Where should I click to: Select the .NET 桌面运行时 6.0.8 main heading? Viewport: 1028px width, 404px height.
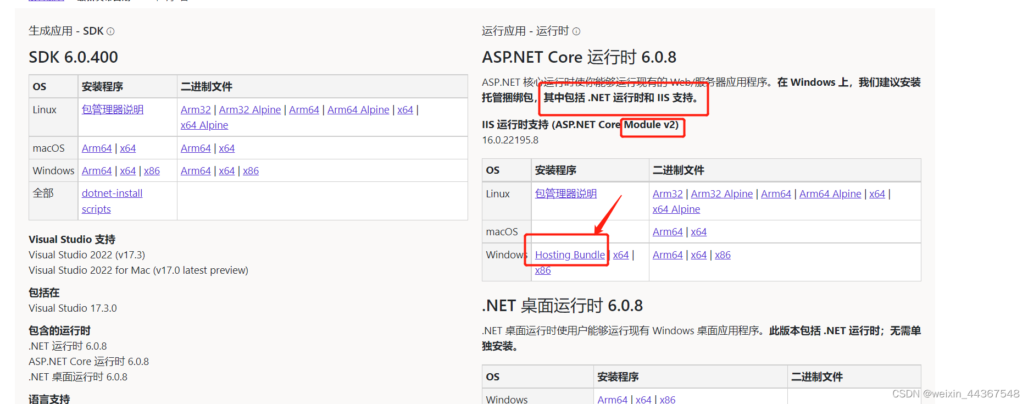click(x=562, y=306)
